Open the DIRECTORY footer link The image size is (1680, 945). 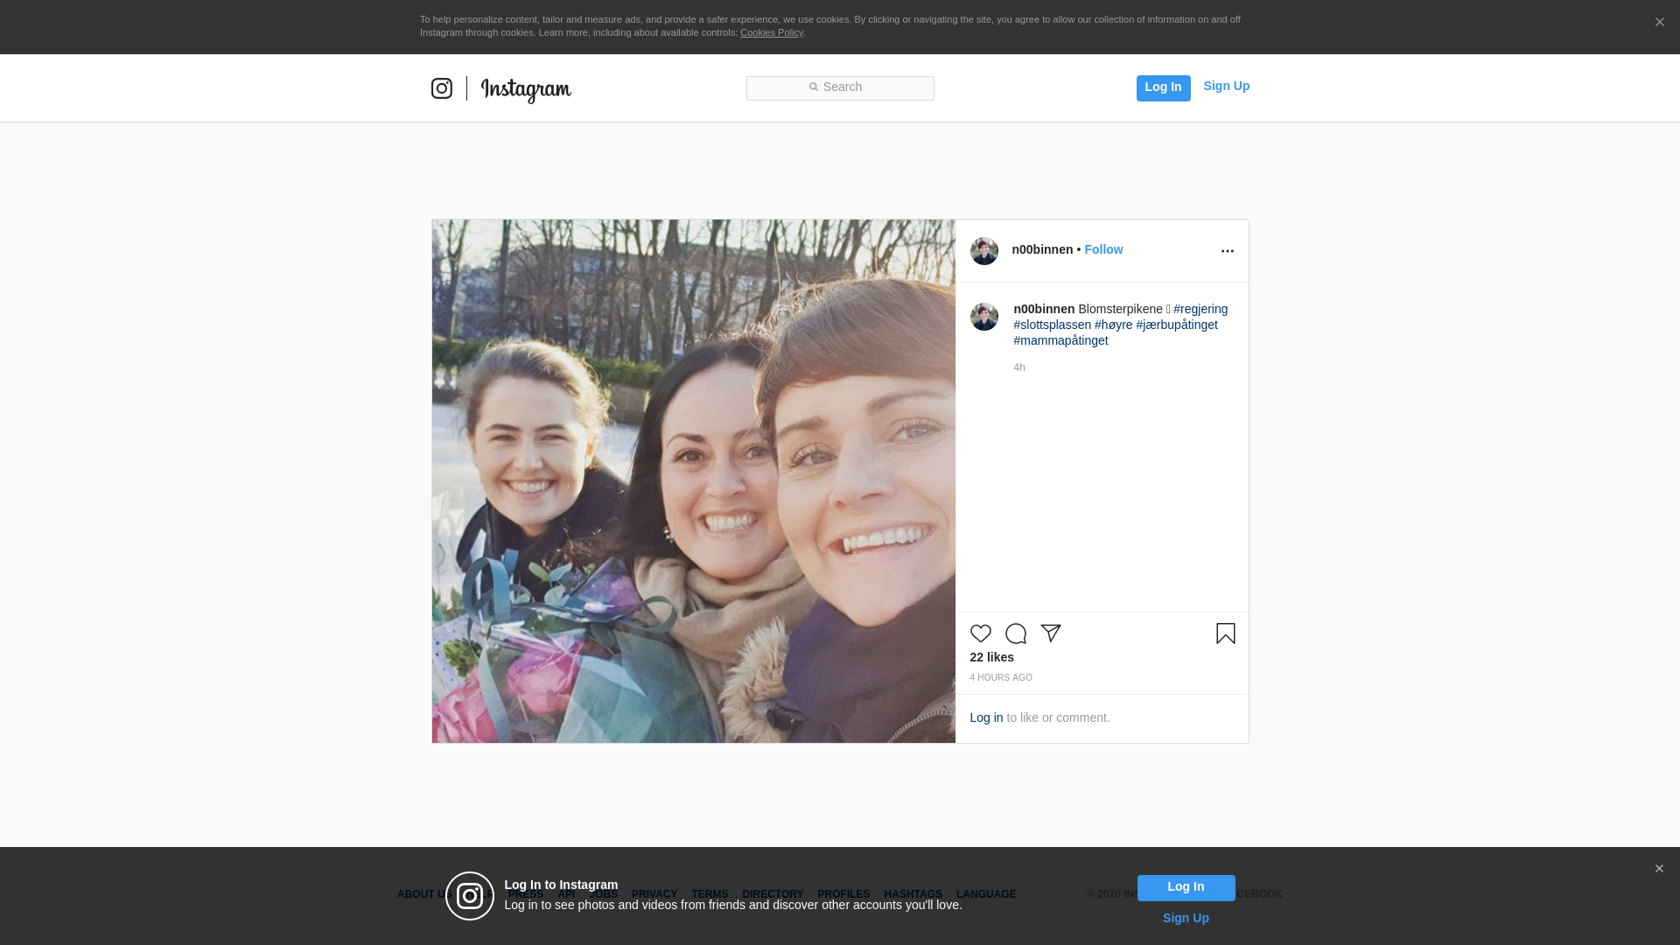[x=773, y=894]
